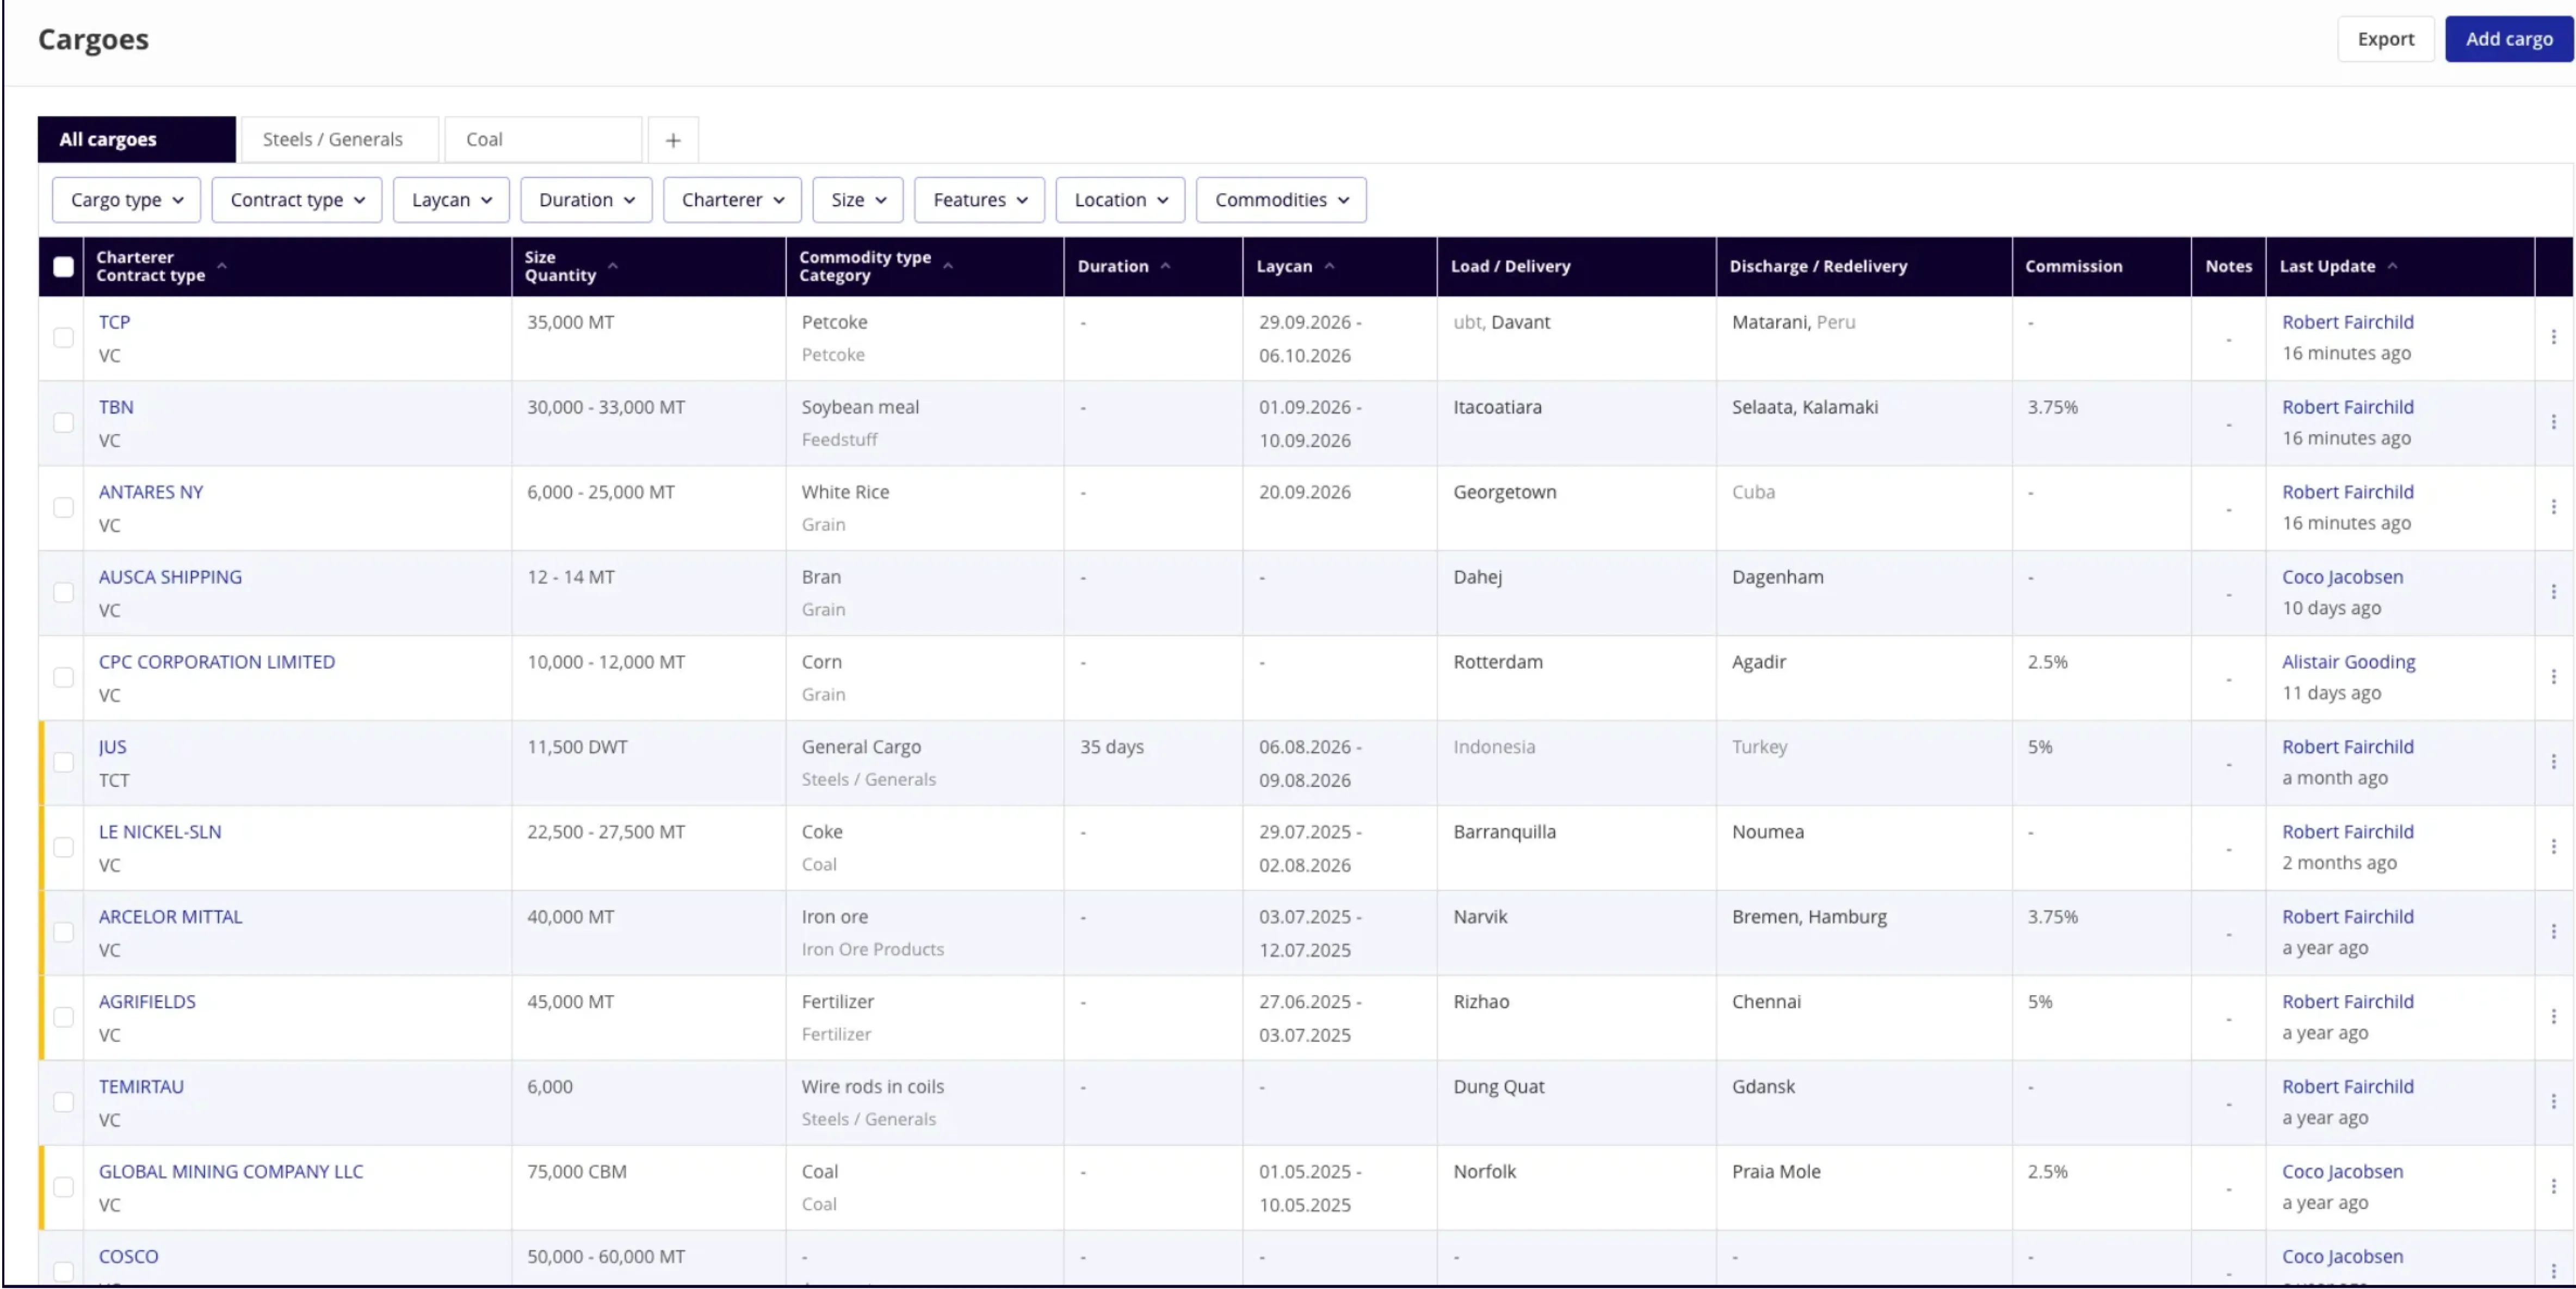This screenshot has height=1289, width=2576.
Task: Check the AUSCA SHIPPING row checkbox
Action: [x=63, y=593]
